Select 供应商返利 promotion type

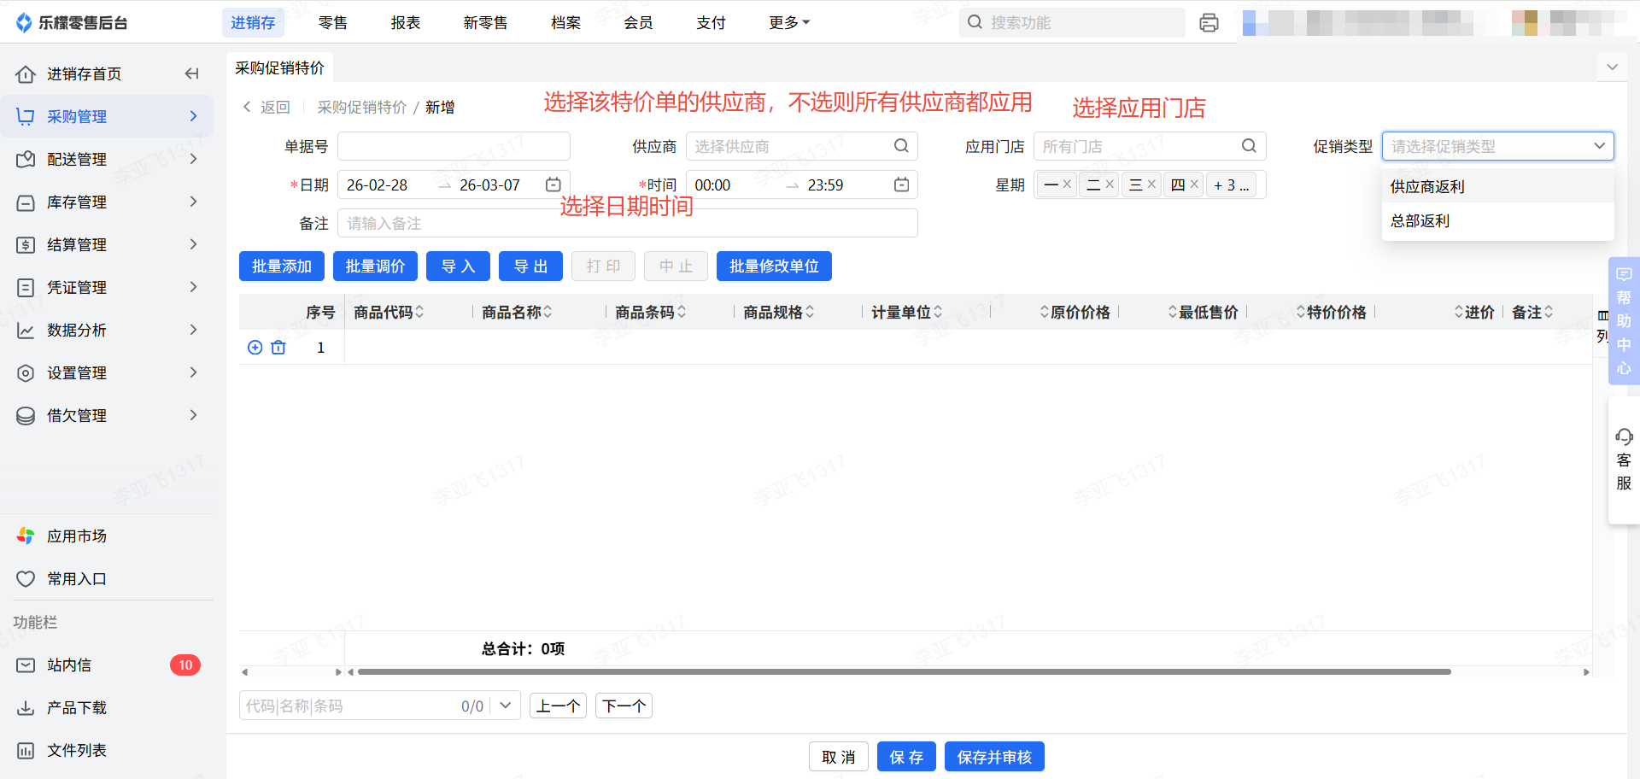[x=1498, y=186]
